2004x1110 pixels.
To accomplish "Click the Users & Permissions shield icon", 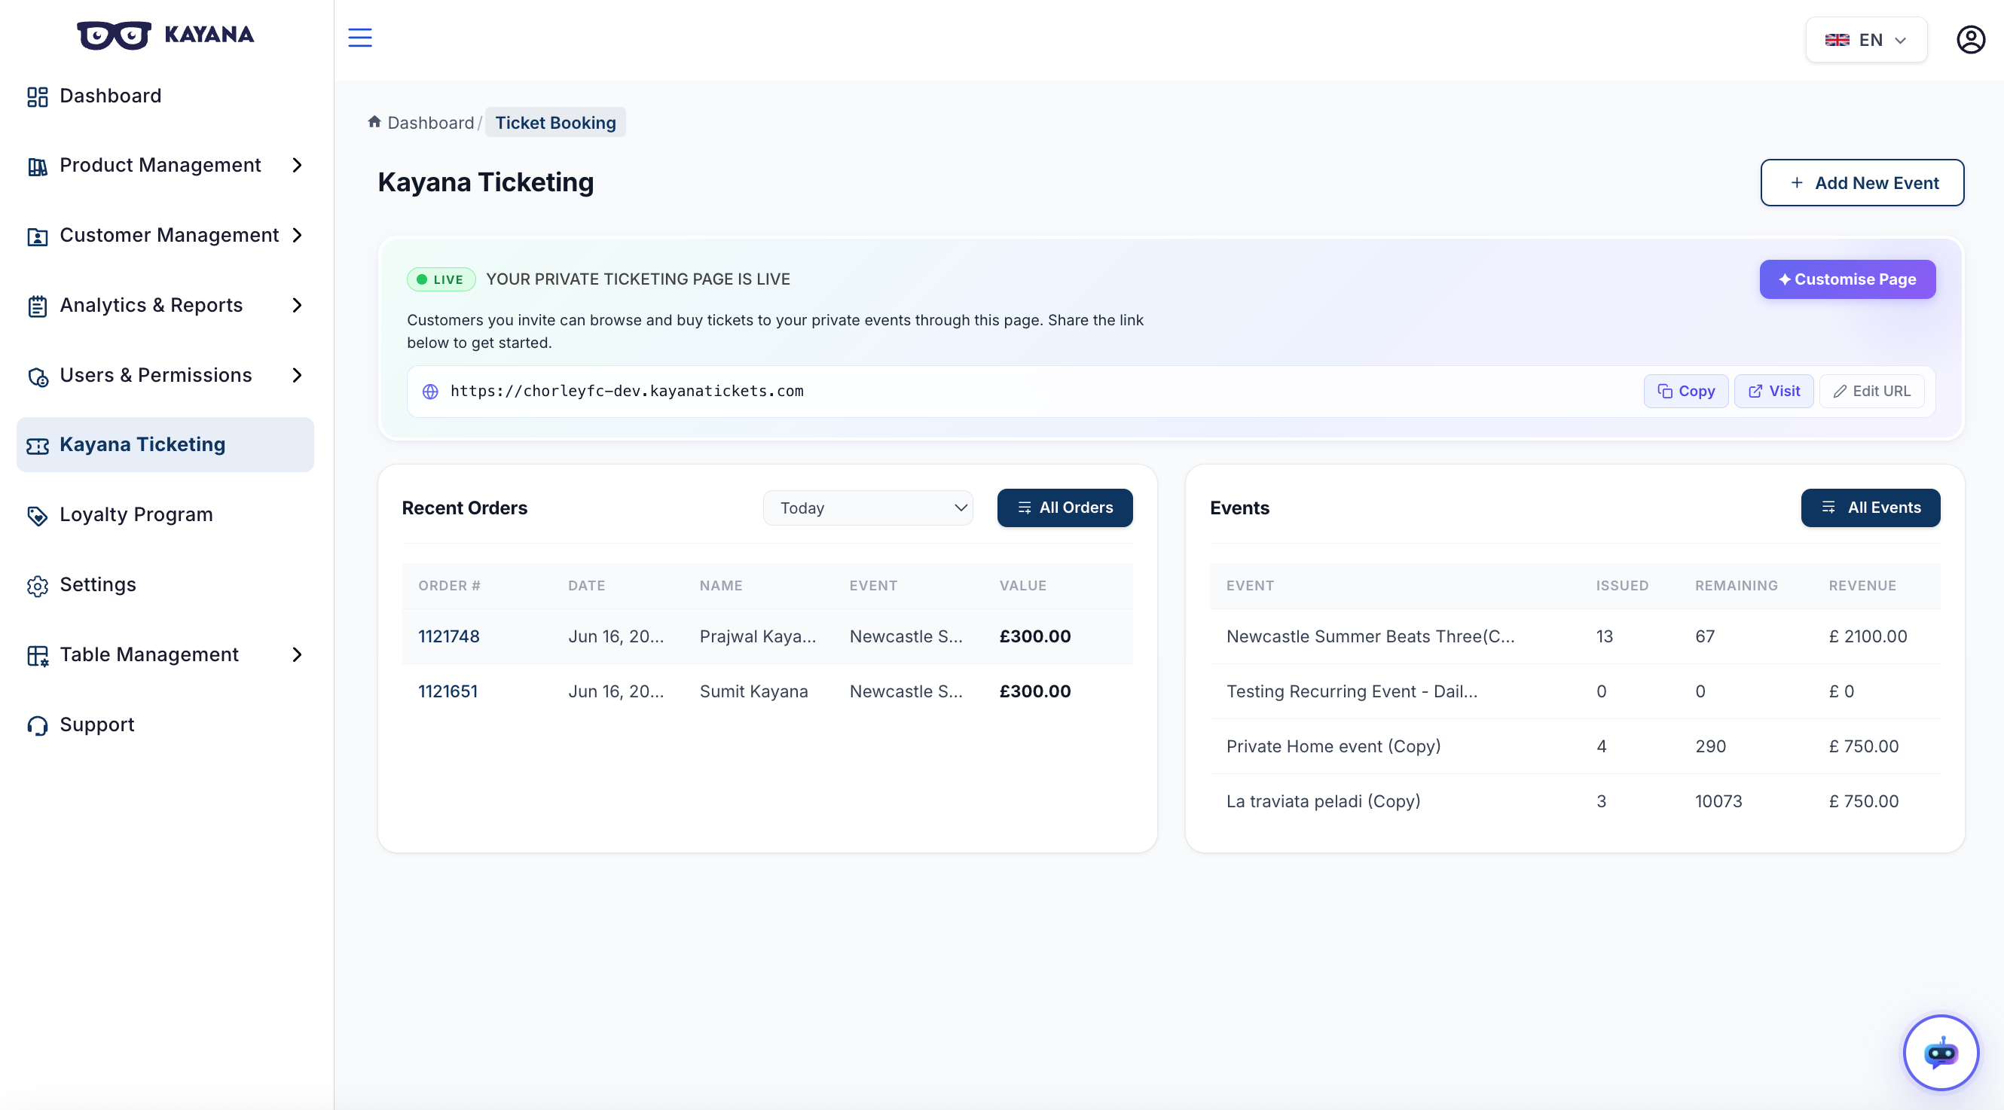I will coord(38,377).
